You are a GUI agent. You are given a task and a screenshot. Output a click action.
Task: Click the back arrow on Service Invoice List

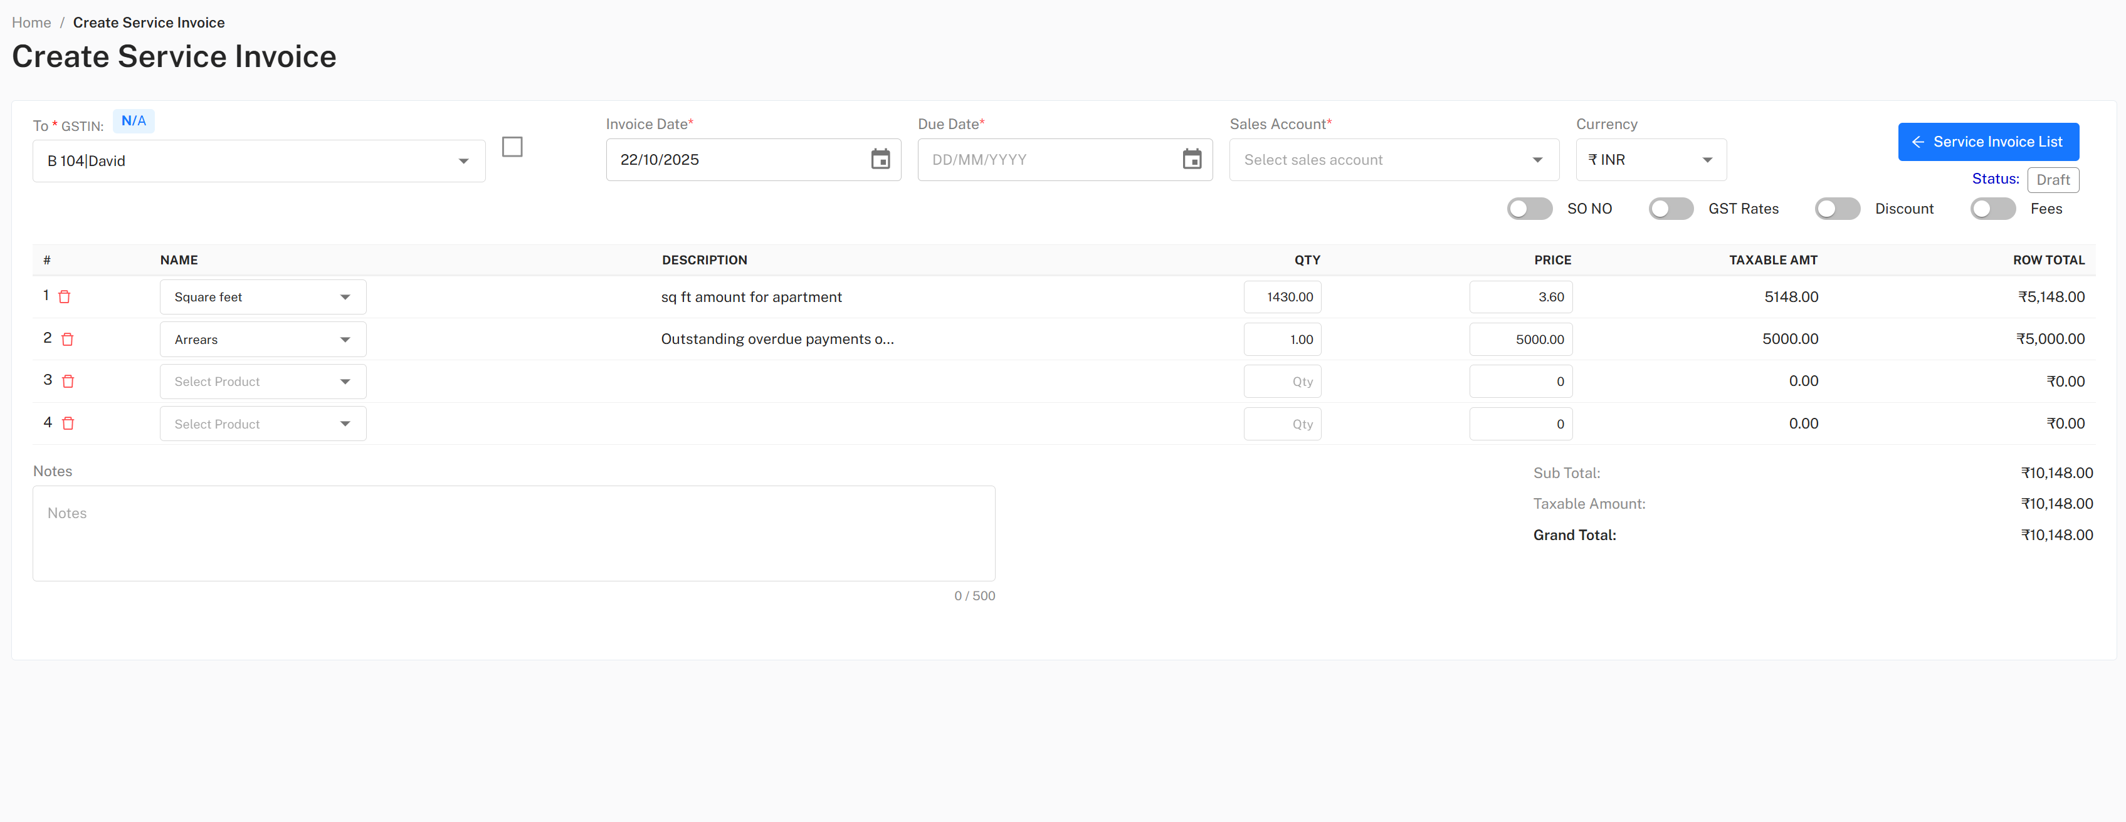coord(1919,141)
